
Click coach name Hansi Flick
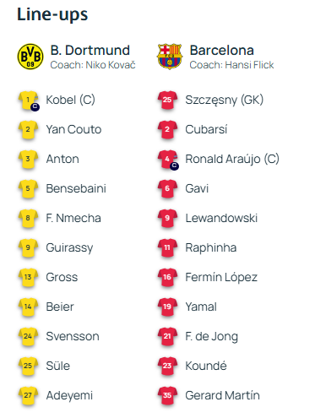click(x=249, y=65)
